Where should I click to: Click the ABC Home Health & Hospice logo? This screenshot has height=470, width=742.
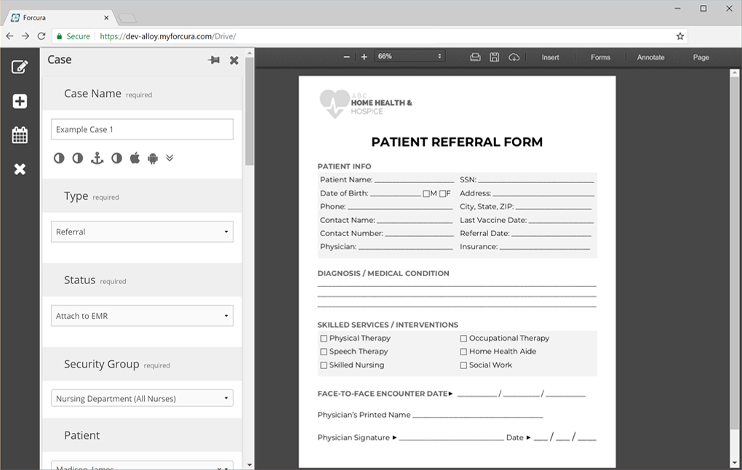[x=366, y=103]
